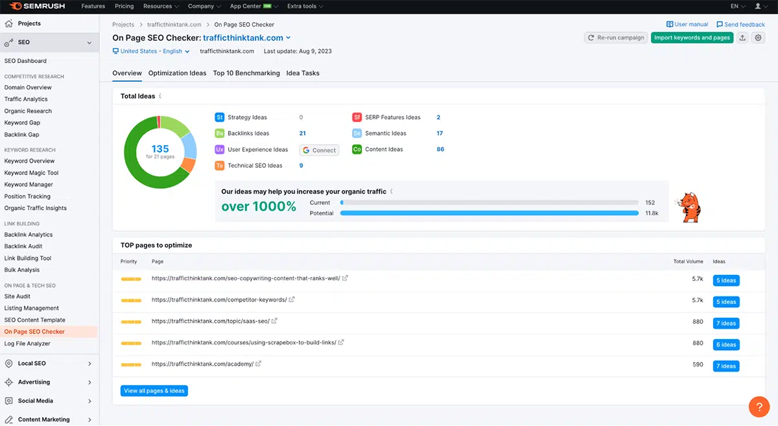Switch to Optimization Ideas tab
778x426 pixels.
point(178,73)
